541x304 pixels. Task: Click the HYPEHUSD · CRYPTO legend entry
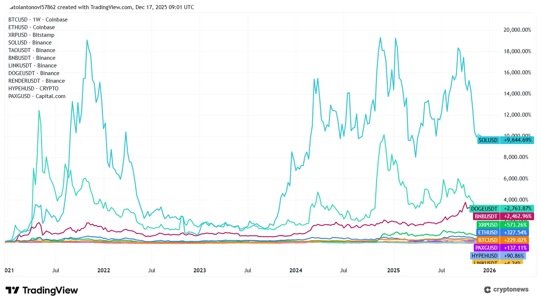tap(33, 88)
